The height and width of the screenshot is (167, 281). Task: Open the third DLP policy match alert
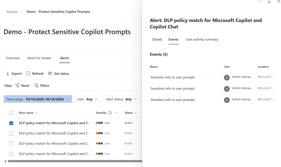(x=55, y=143)
